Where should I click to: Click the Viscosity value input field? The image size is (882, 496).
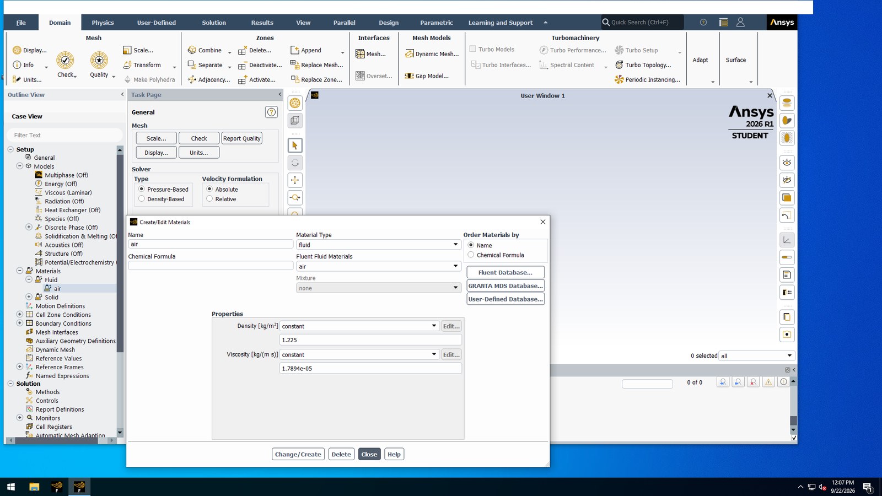coord(370,369)
